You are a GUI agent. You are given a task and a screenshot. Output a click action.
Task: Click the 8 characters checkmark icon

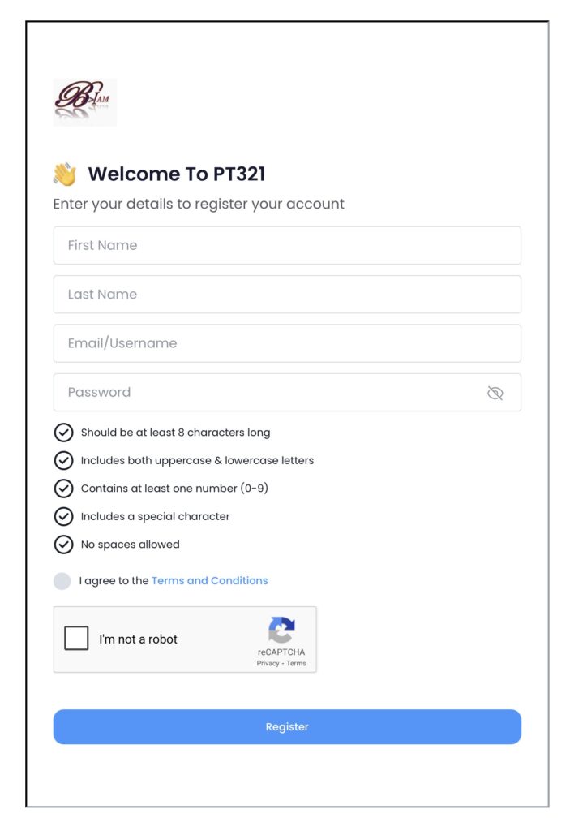[63, 433]
